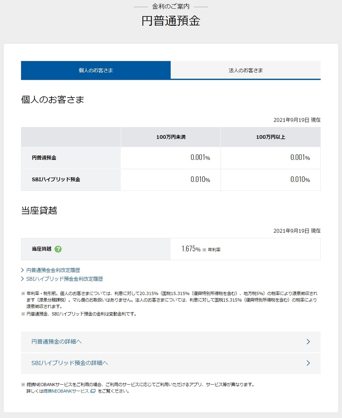Viewport: 342px width, 418px height.
Task: Click 0.001% under 100万円以上
Action: point(300,157)
